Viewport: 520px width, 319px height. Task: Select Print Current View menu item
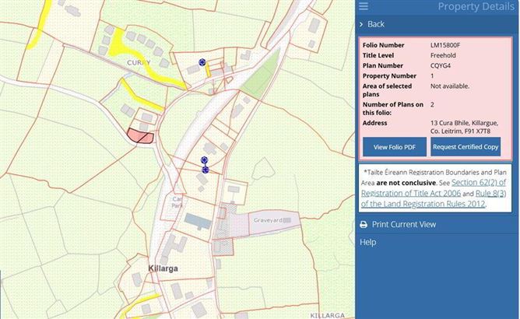point(403,225)
